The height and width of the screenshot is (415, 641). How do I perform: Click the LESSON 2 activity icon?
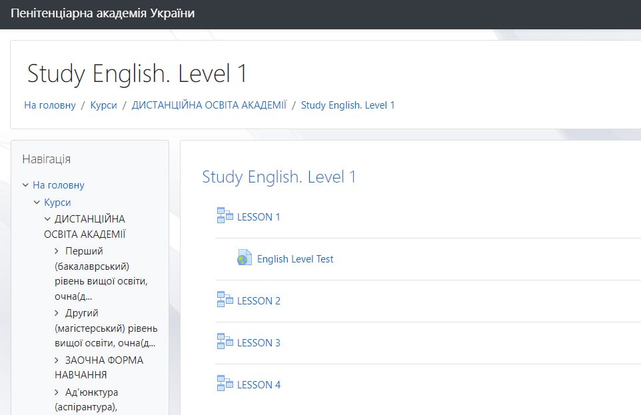(225, 299)
